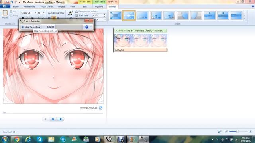Select the seventh caption effect thumbnail
The height and width of the screenshot is (143, 255).
196,15
